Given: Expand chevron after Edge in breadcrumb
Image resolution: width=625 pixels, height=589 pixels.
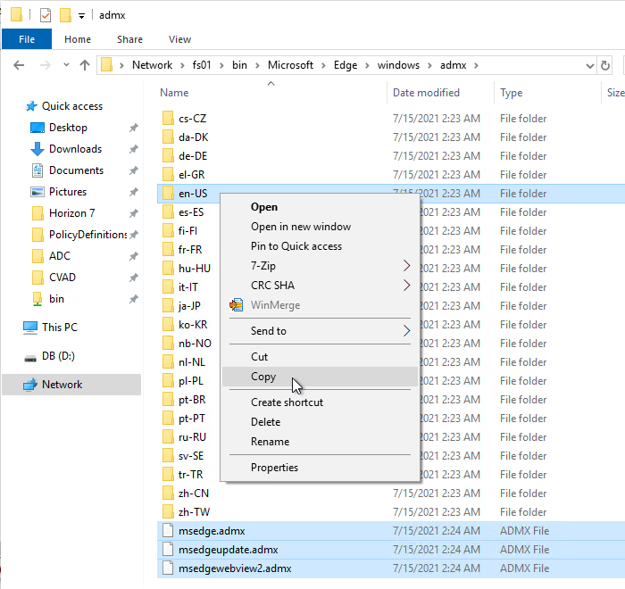Looking at the screenshot, I should point(367,65).
